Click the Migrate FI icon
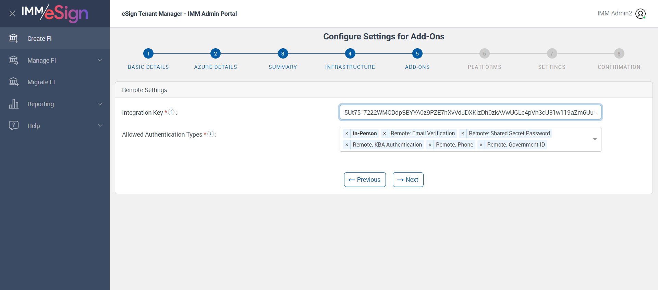The image size is (658, 290). [14, 82]
